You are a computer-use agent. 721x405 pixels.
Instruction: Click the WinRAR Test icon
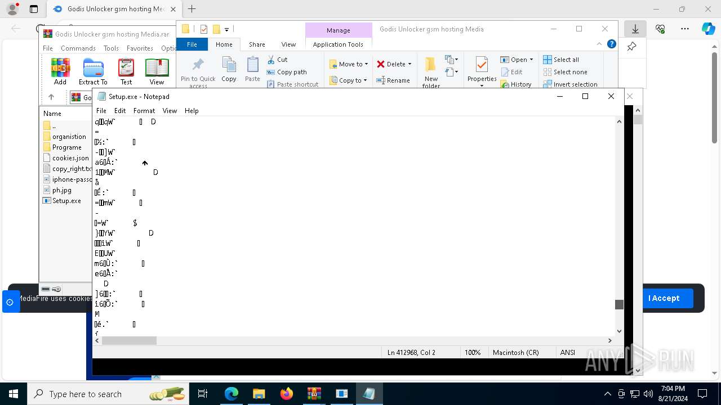point(126,71)
